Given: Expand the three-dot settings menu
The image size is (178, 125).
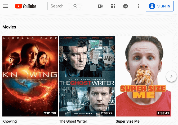Looking at the screenshot, I should (x=138, y=6).
